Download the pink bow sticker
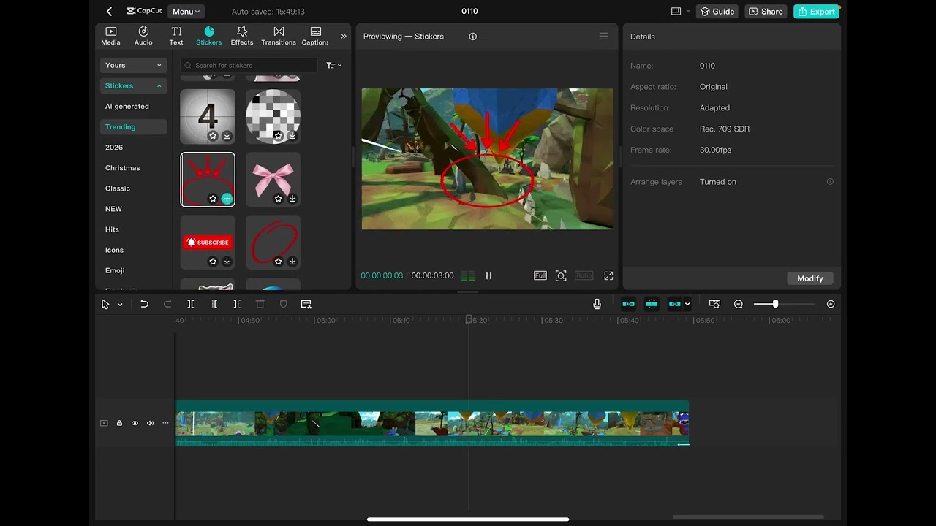Viewport: 936px width, 526px height. (292, 199)
